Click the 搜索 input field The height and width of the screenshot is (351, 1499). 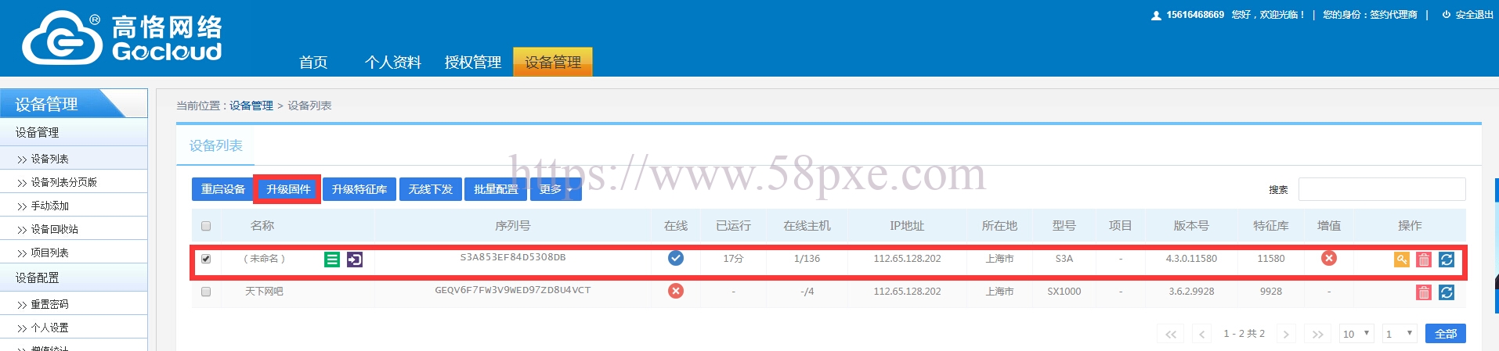tap(1382, 189)
